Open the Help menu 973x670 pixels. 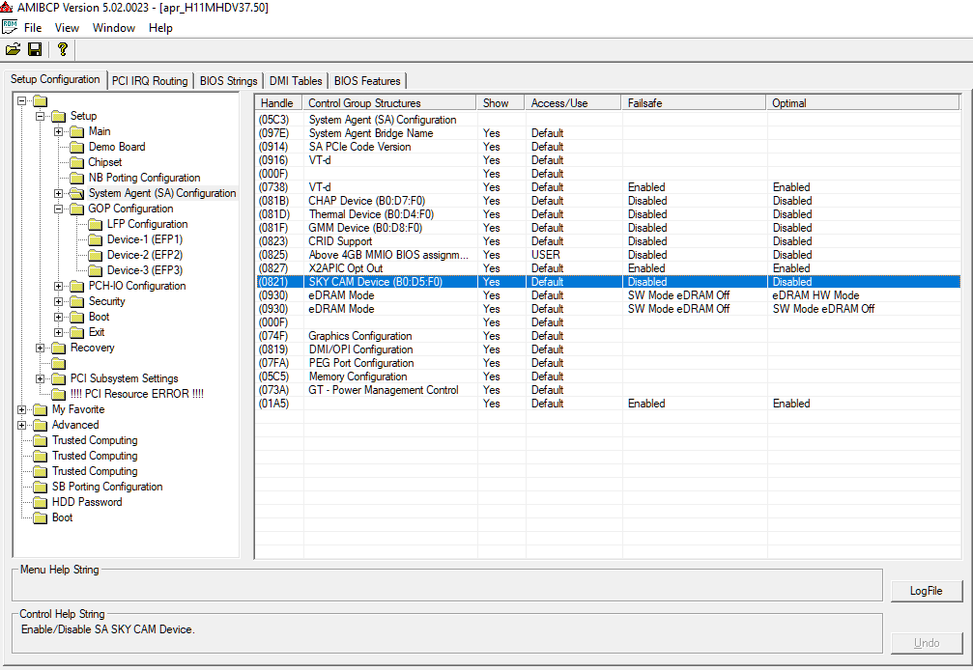click(160, 28)
